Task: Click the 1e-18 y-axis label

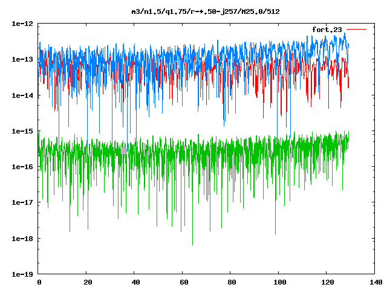Action: click(22, 239)
